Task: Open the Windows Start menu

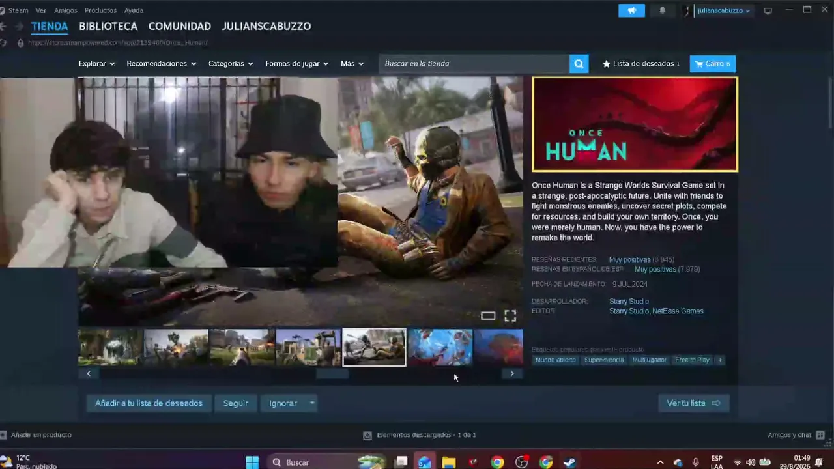Action: [252, 462]
